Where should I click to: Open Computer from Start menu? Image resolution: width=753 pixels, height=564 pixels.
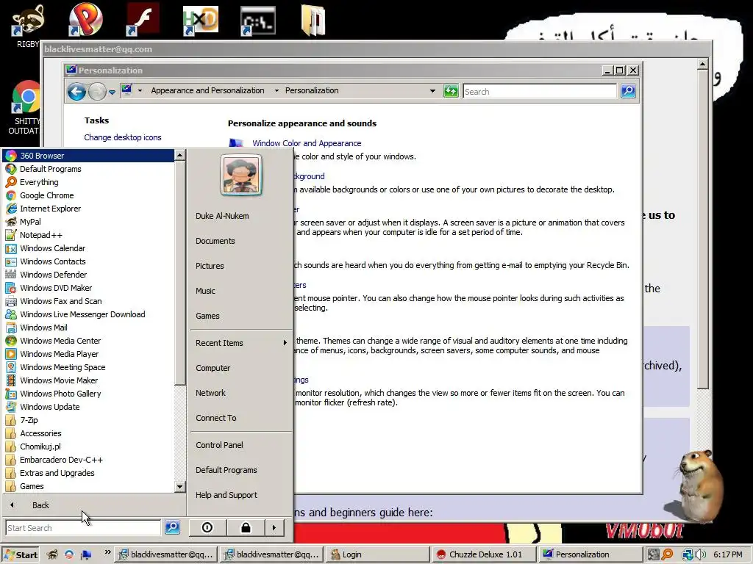(213, 368)
